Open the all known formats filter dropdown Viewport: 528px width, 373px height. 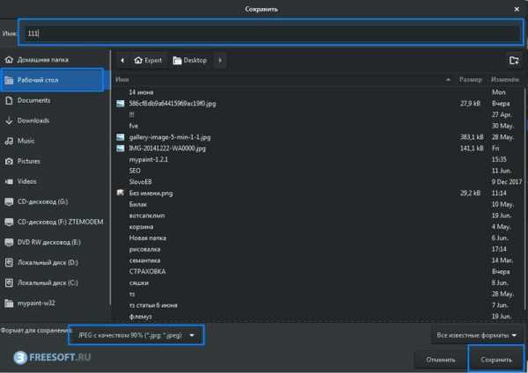(476, 335)
